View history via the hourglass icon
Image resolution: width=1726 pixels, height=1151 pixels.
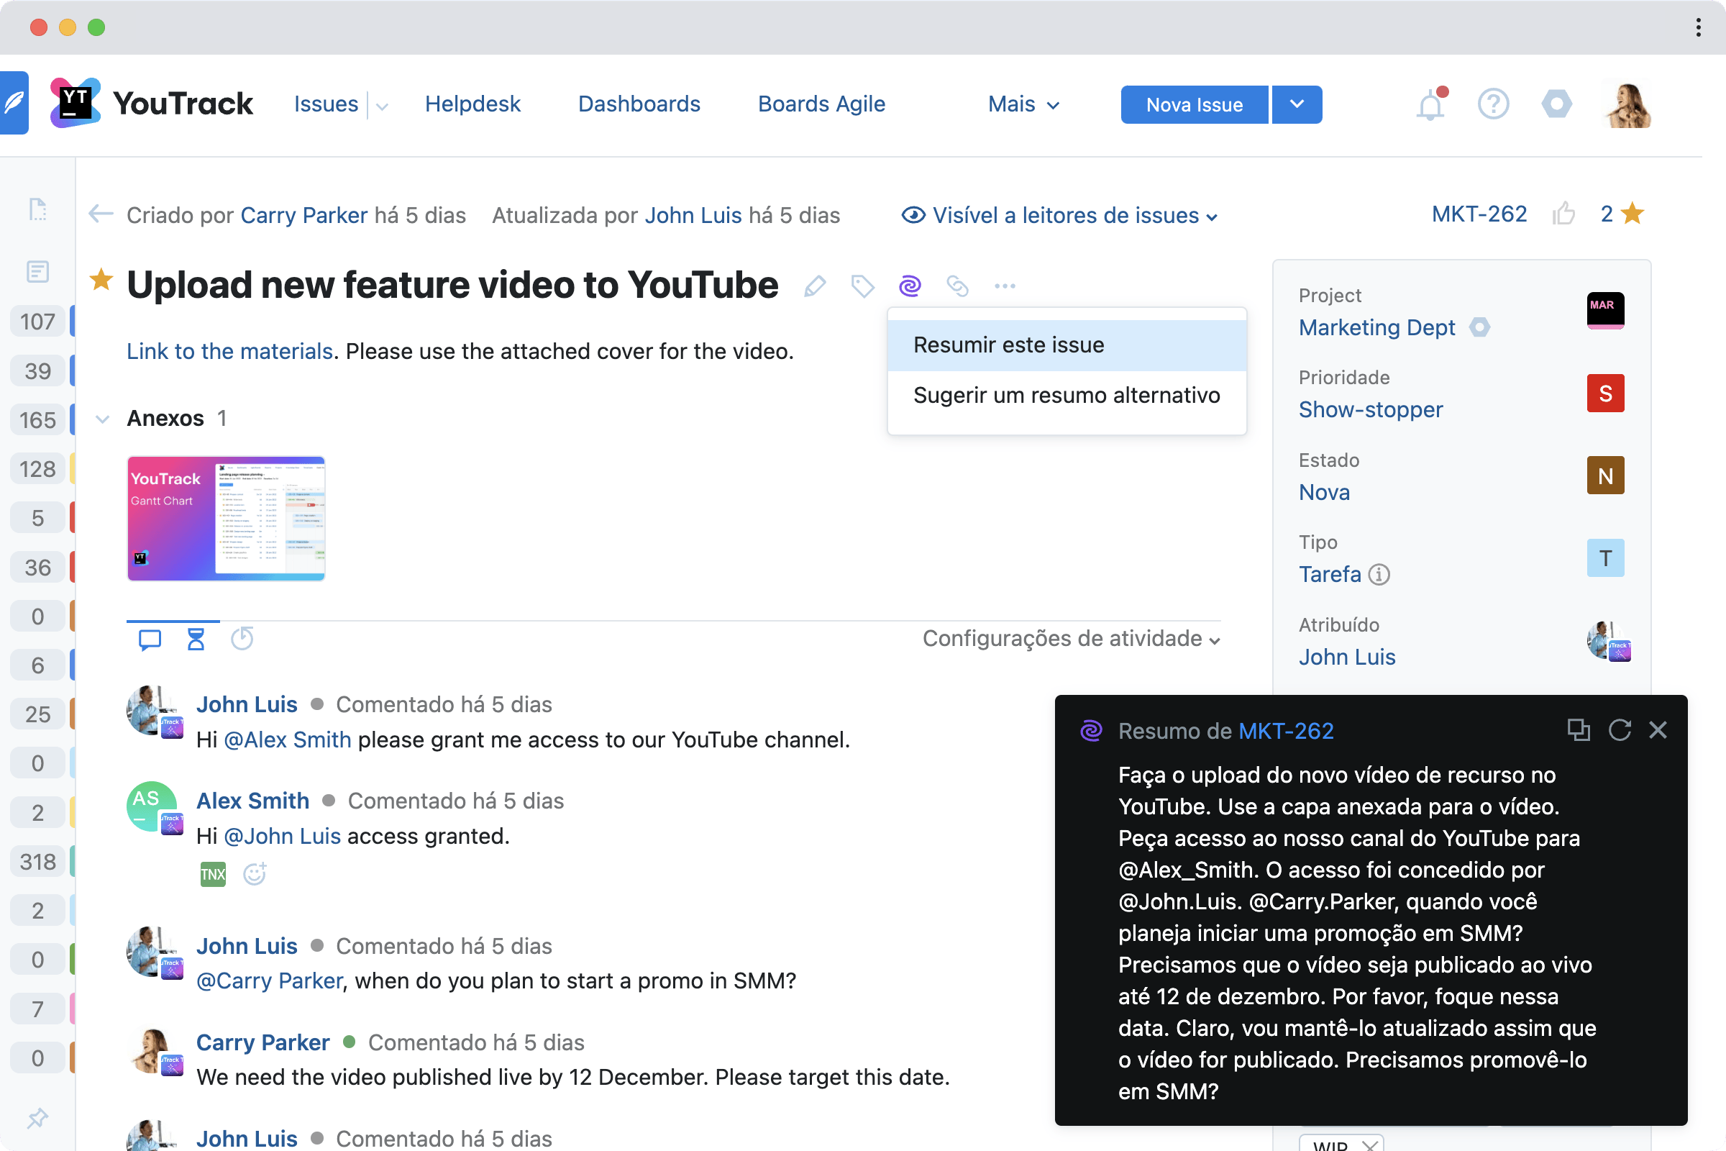[195, 639]
